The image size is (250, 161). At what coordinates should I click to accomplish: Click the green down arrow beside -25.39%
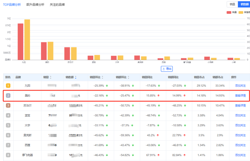point(107,86)
